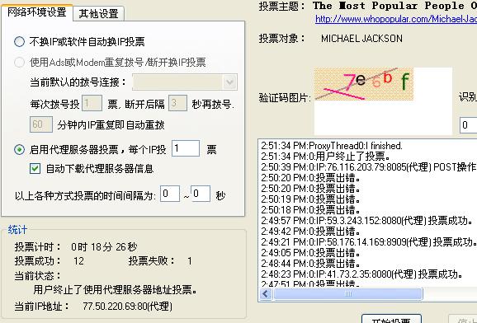This screenshot has height=323, width=477.
Task: Click current IP 77.50.220.69:80(代理)
Action: tap(127, 306)
